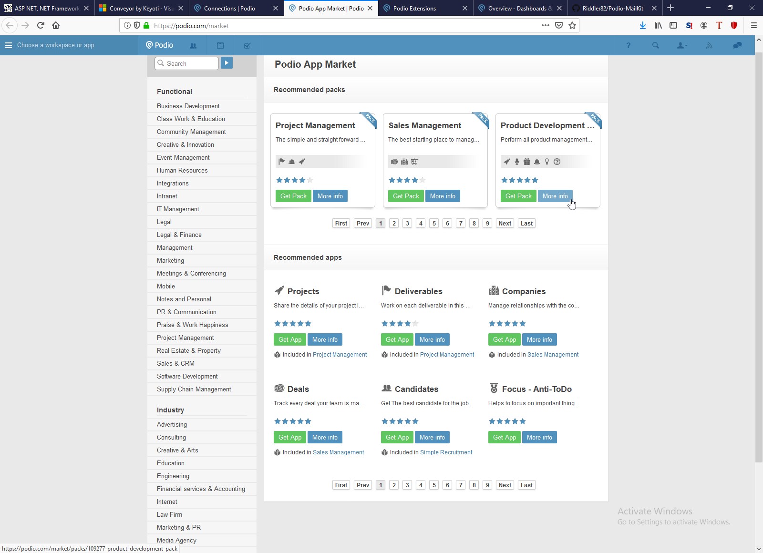Submit search with the blue arrow button
Viewport: 763px width, 553px height.
coord(227,63)
